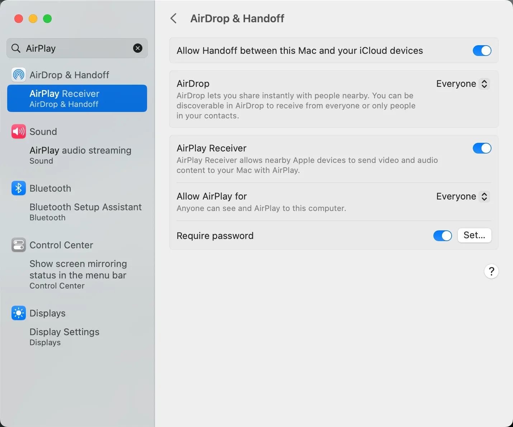Turn off the AirPlay Receiver switch
513x427 pixels.
click(x=482, y=148)
